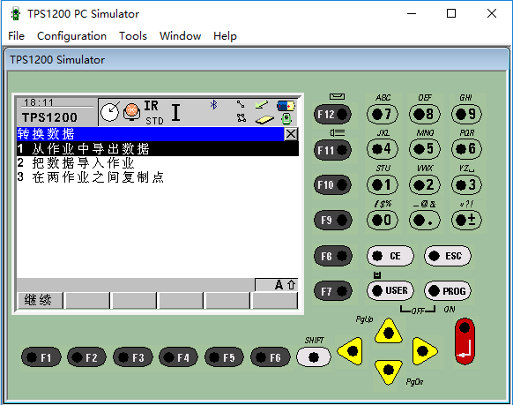Open the File menu
Viewport: 513px width, 405px height.
coord(16,35)
